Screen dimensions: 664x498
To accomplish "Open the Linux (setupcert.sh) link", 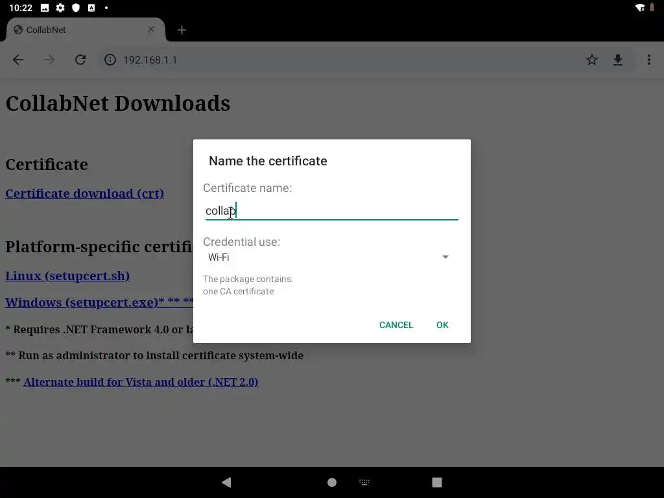I will tap(67, 276).
